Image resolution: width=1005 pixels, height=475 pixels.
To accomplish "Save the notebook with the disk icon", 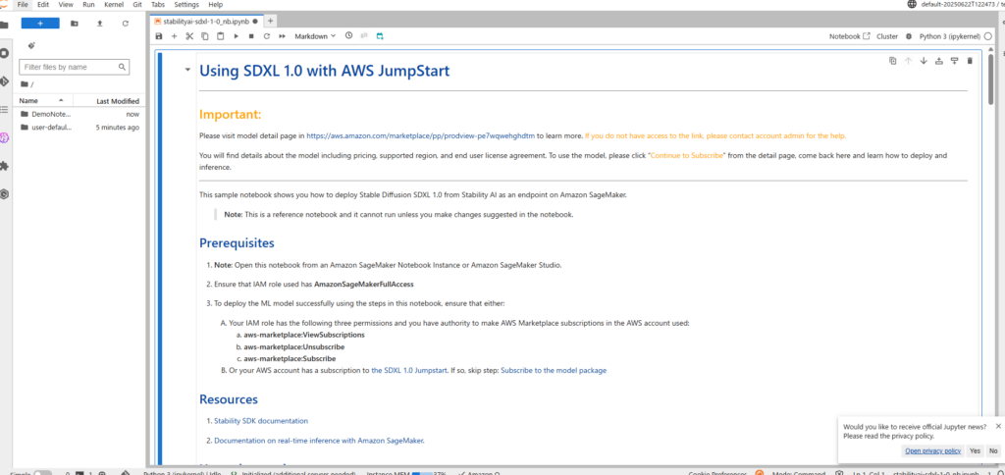I will [x=159, y=36].
